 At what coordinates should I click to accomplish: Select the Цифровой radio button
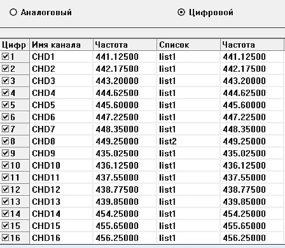click(x=180, y=13)
